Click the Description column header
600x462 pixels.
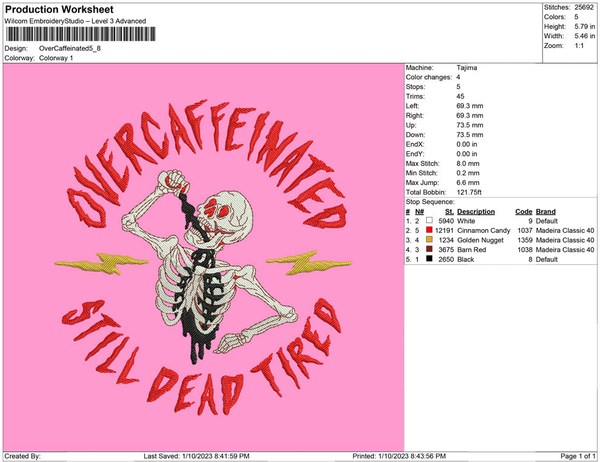pyautogui.click(x=476, y=211)
